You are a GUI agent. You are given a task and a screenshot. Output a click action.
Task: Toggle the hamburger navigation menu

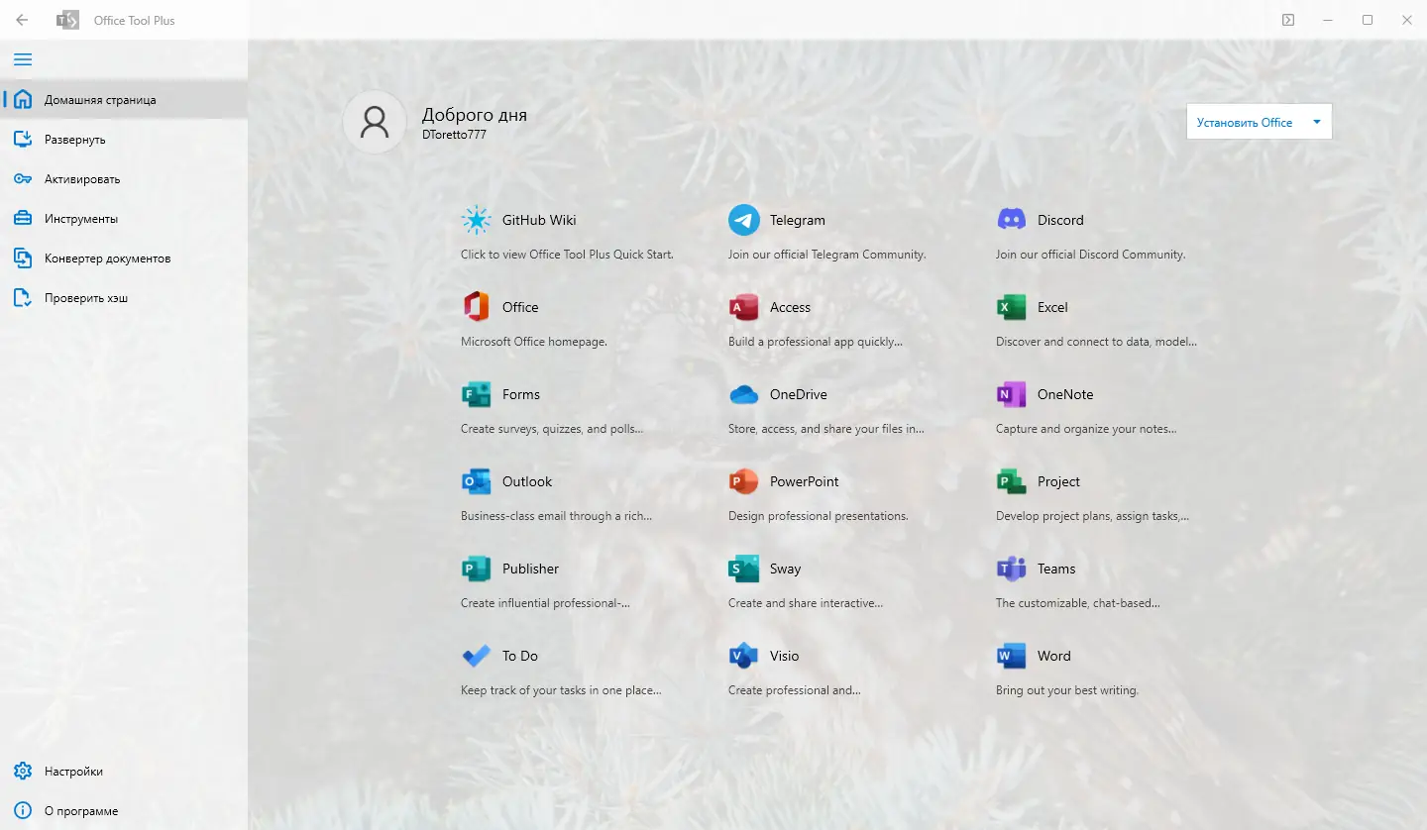[x=23, y=59]
